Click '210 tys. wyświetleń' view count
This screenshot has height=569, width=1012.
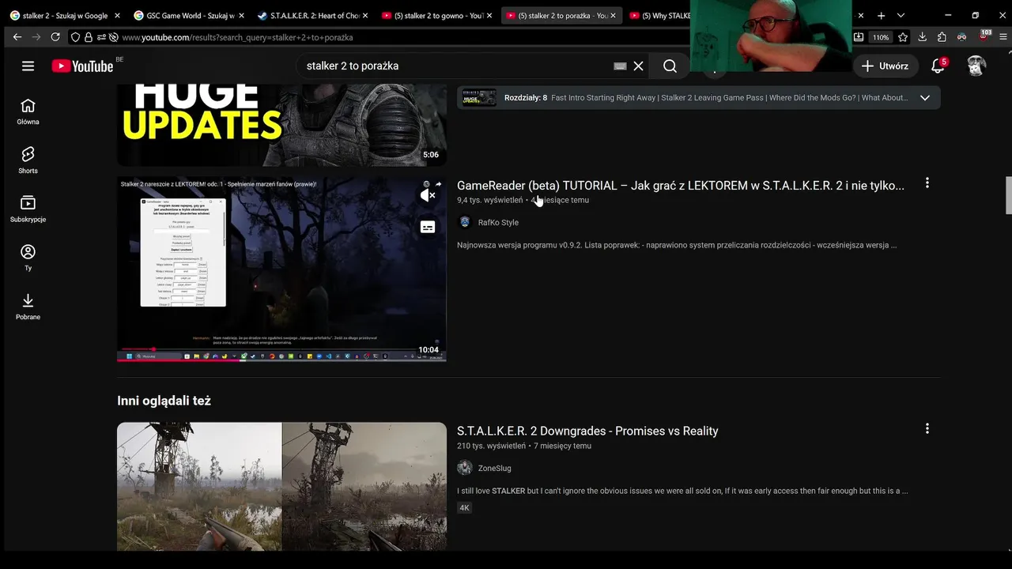(491, 446)
